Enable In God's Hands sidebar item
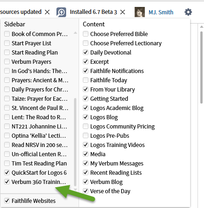This screenshot has height=208, width=204. click(x=7, y=71)
